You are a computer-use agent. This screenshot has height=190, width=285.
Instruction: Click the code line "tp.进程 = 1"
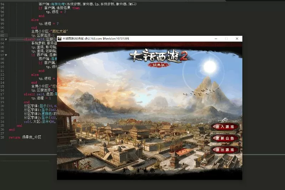pyautogui.click(x=41, y=98)
